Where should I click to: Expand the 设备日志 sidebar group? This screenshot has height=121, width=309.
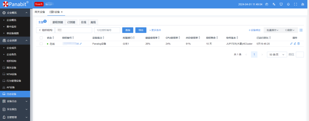15,101
